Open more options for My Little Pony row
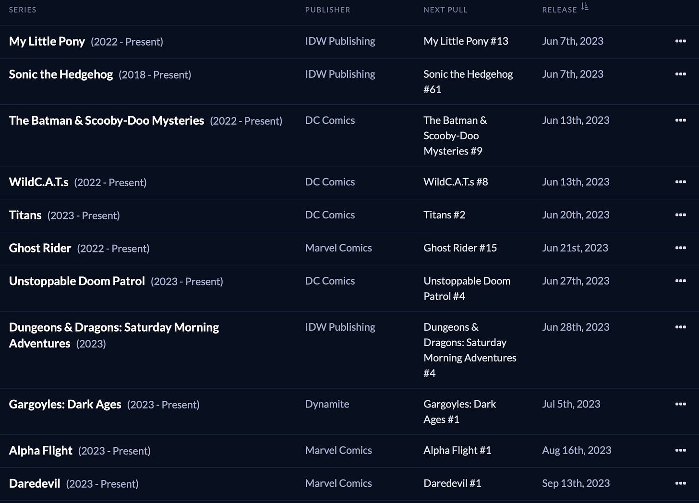 [x=680, y=41]
